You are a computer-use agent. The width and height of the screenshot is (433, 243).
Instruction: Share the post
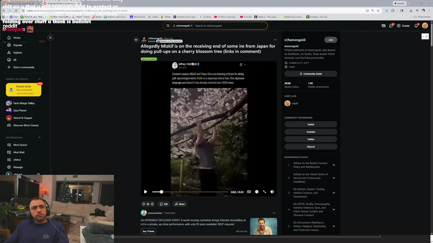(180, 204)
